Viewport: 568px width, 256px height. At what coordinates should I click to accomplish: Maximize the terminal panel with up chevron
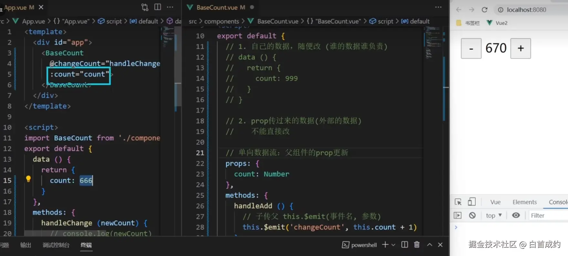(x=429, y=245)
